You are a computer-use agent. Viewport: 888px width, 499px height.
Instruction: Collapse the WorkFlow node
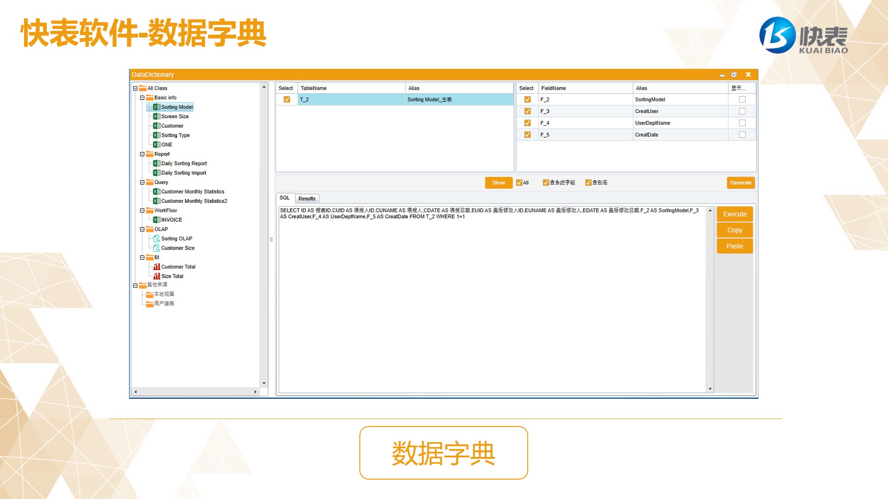142,211
